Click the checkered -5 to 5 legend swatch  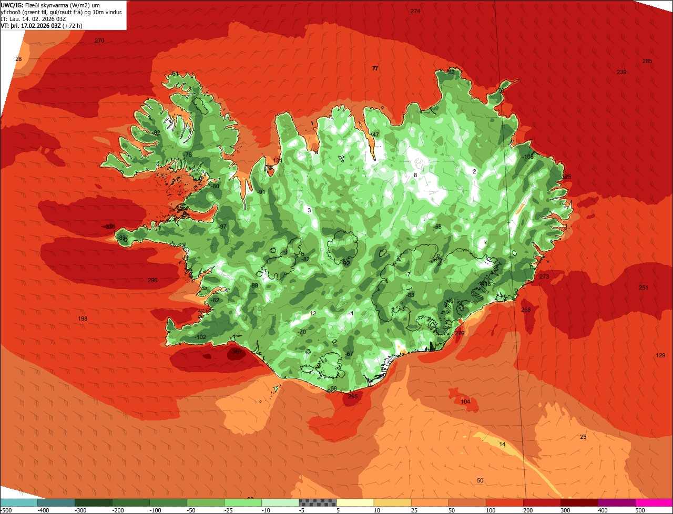coord(318,502)
